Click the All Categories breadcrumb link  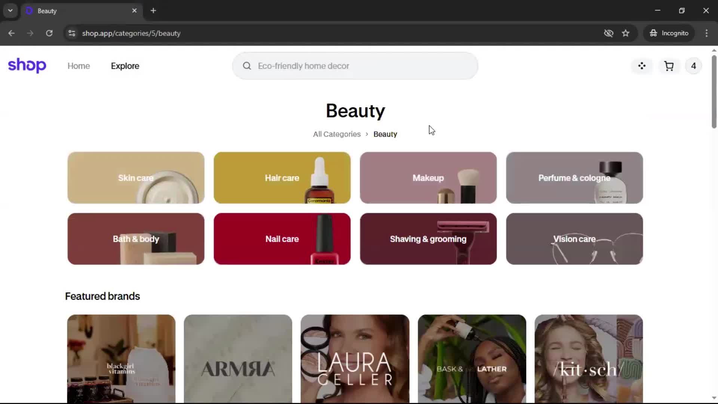point(337,134)
